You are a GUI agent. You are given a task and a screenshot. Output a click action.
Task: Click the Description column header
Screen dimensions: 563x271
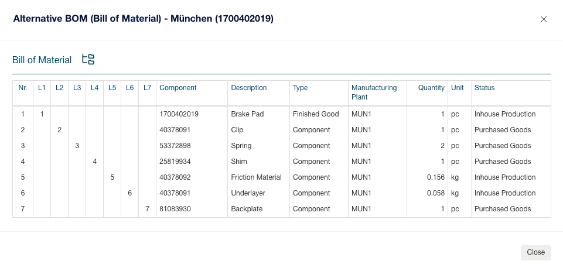click(x=249, y=88)
